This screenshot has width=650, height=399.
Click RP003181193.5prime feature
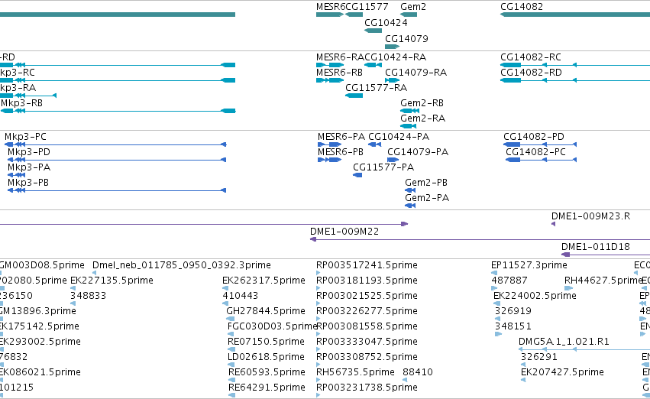pos(319,288)
